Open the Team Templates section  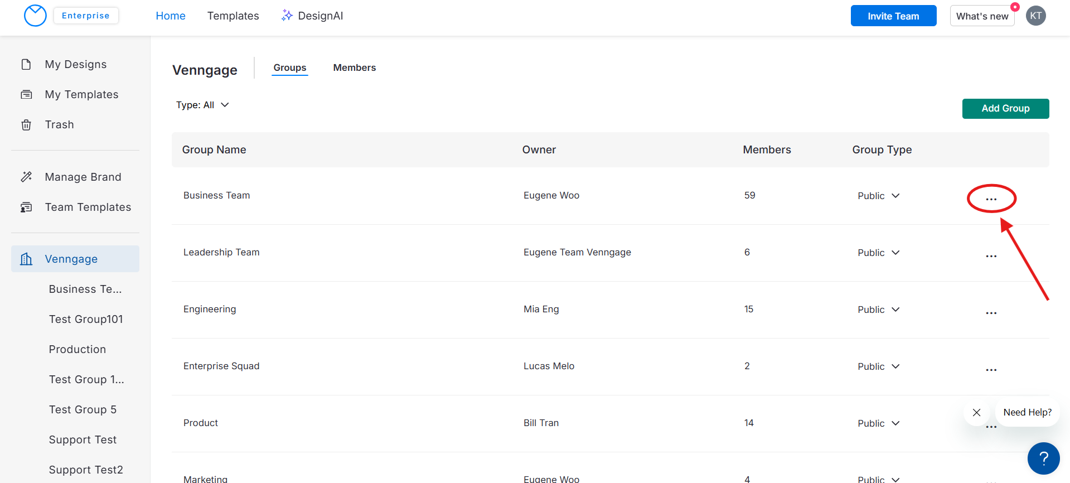88,207
